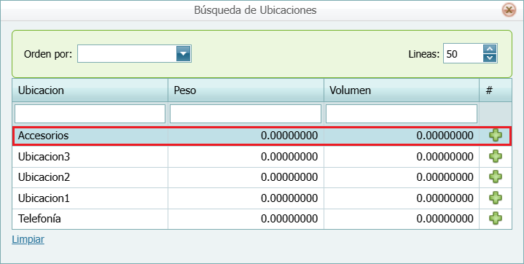Focus the Peso filter input
Image resolution: width=524 pixels, height=264 pixels.
pyautogui.click(x=246, y=114)
